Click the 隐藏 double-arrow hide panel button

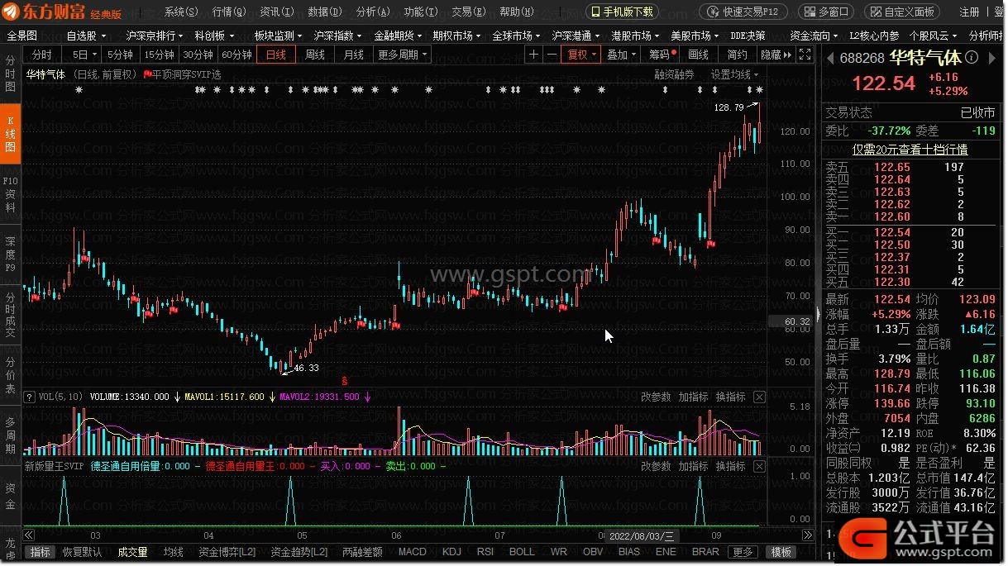point(776,55)
